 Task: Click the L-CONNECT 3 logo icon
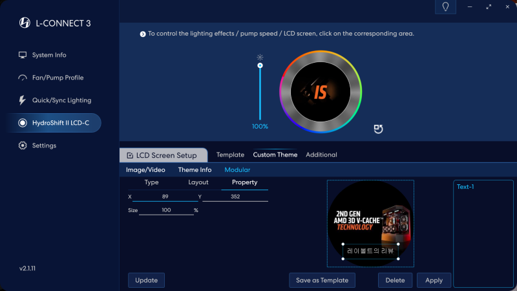coord(25,23)
